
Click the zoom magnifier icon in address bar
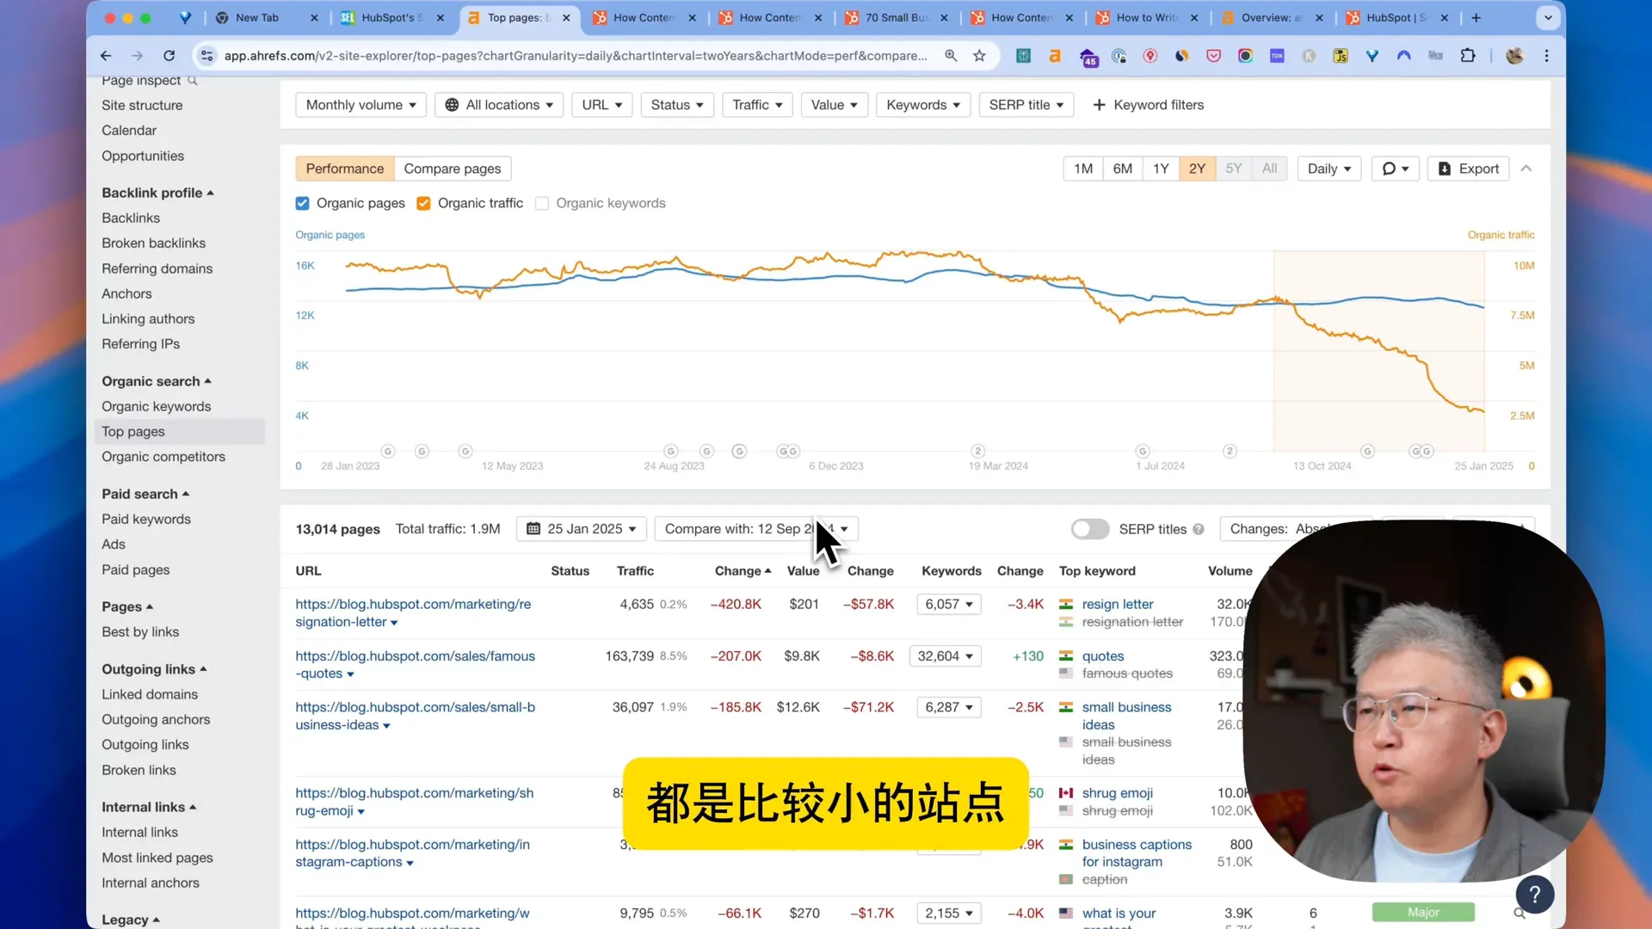(951, 56)
